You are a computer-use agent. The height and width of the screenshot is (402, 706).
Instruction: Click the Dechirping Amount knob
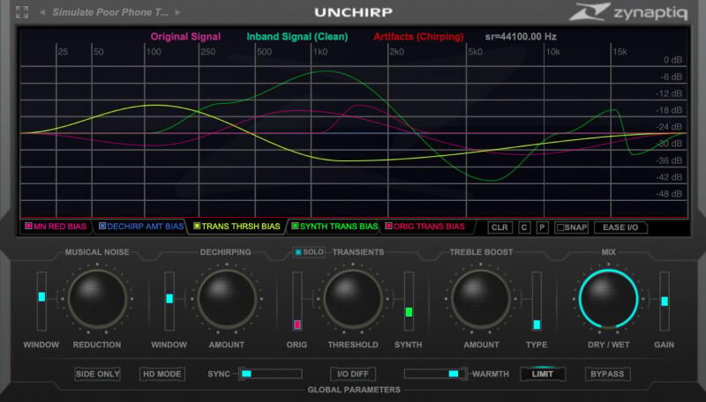(x=226, y=299)
